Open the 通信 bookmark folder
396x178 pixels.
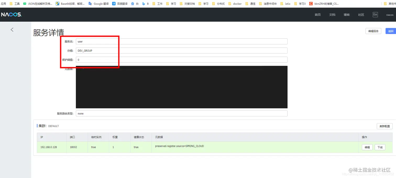250,4
